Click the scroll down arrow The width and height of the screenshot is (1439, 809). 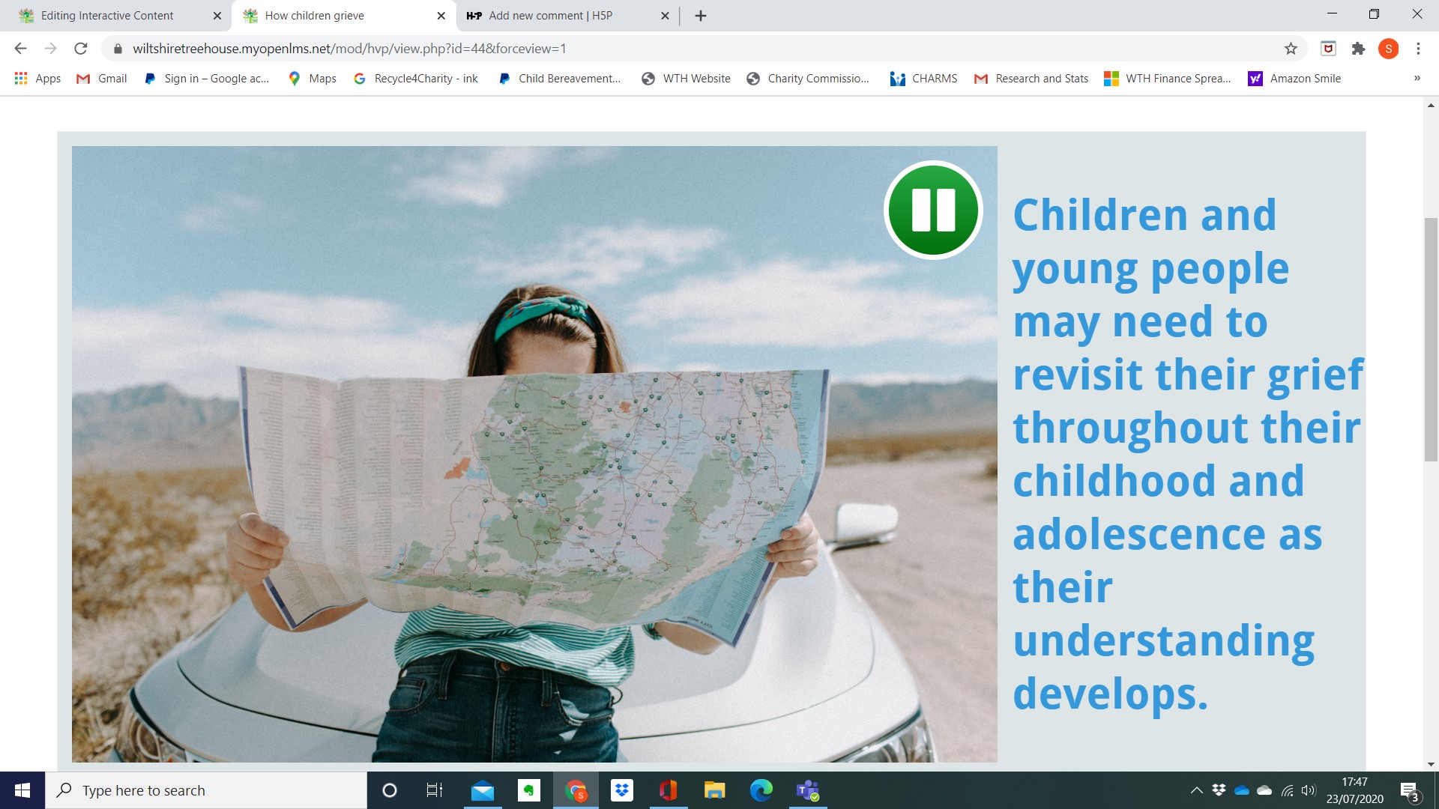click(x=1431, y=765)
